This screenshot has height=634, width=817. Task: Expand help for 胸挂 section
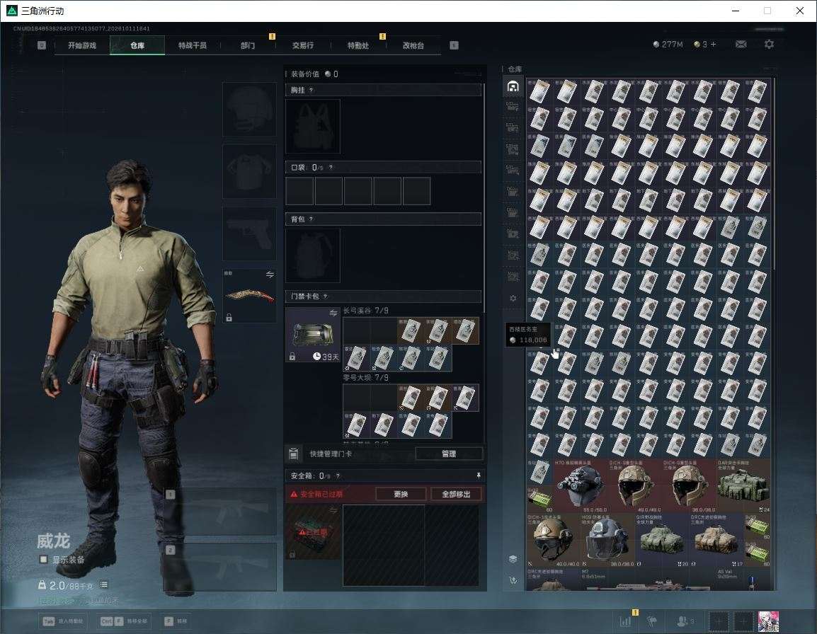coord(311,90)
